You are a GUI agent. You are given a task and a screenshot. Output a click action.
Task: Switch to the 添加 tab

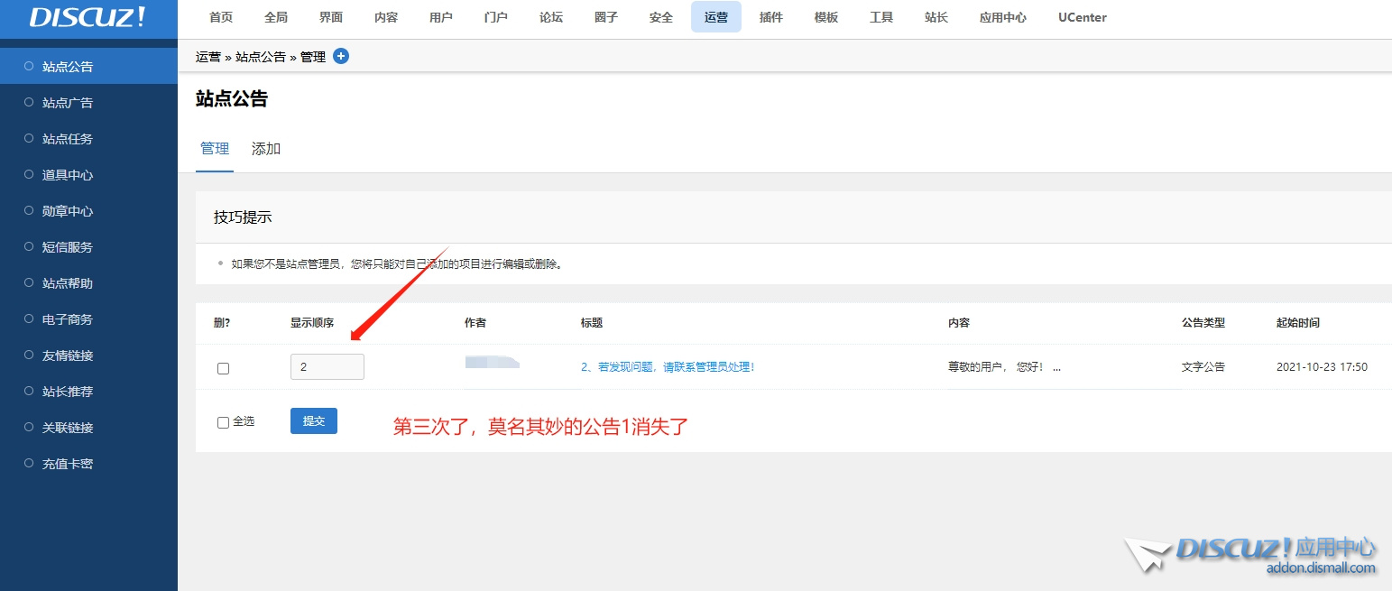pyautogui.click(x=266, y=149)
